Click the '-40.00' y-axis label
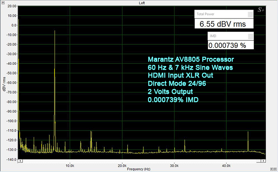This screenshot has width=278, height=172. click(x=11, y=64)
